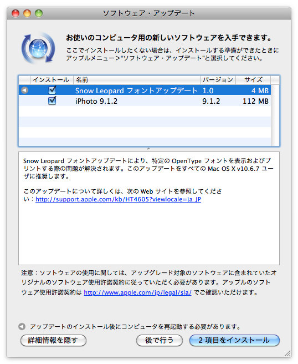Image resolution: width=298 pixels, height=364 pixels.
Task: Select the iPhoto 9.1.2 update row
Action: [145, 101]
